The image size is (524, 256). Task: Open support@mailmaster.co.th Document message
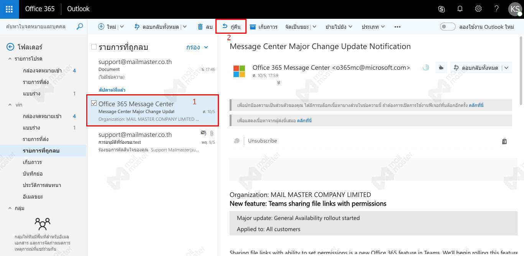pos(153,69)
